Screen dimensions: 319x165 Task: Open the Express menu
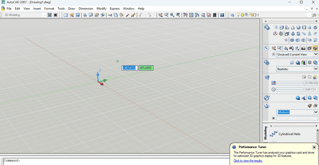point(115,9)
